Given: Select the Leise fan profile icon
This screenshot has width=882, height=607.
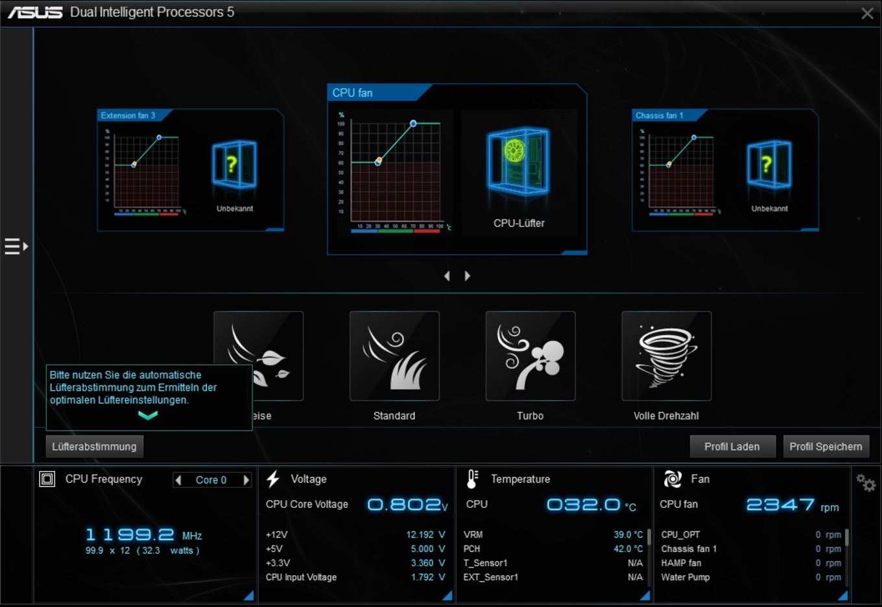Looking at the screenshot, I should (258, 356).
